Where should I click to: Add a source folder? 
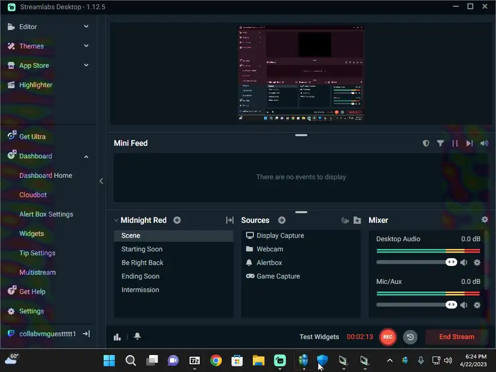tap(357, 220)
